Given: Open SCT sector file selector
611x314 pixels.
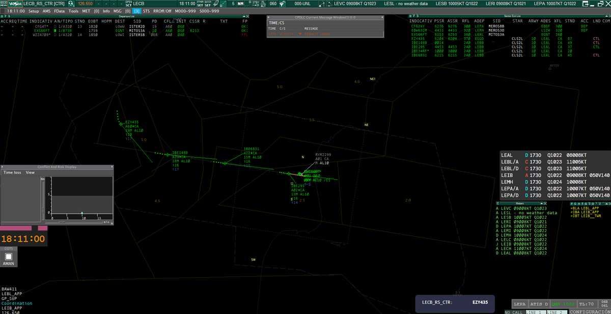Looking at the screenshot, I should [129, 4].
